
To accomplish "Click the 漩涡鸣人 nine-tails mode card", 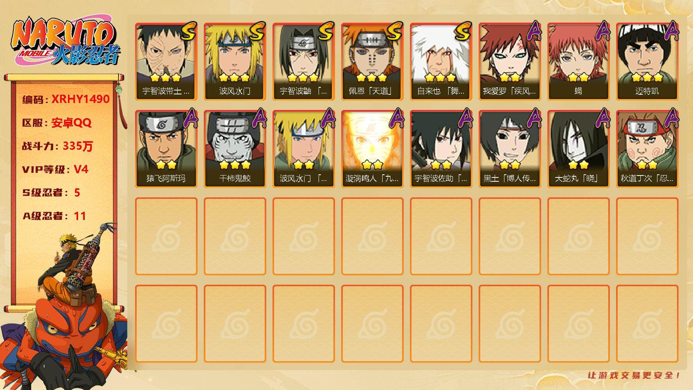I will pos(372,149).
